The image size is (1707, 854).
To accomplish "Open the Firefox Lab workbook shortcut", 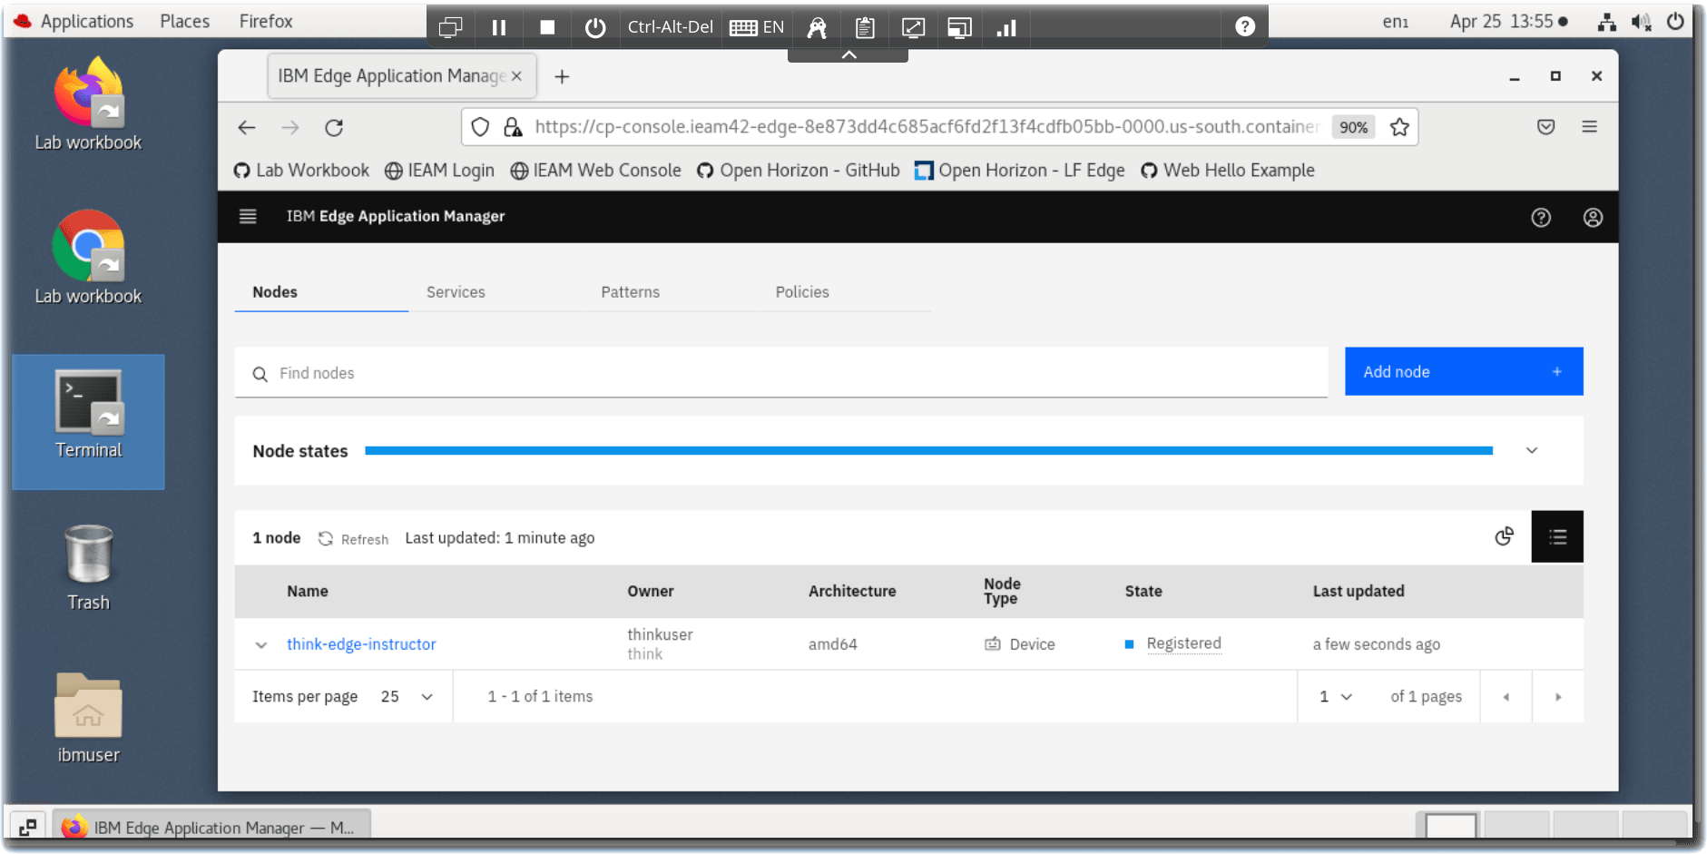I will [88, 103].
